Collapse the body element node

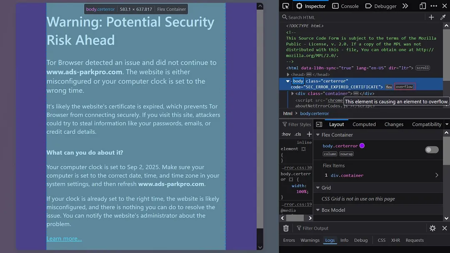point(288,81)
